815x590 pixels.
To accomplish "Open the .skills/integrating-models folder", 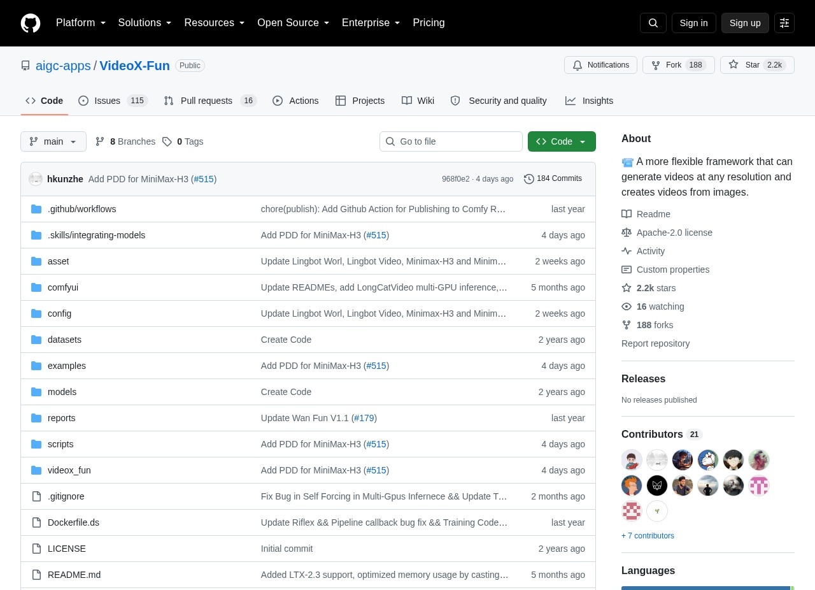I will 97,235.
